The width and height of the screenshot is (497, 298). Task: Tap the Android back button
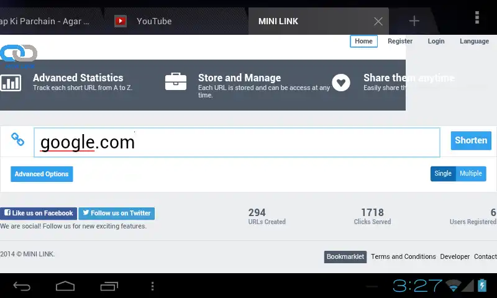pos(22,286)
